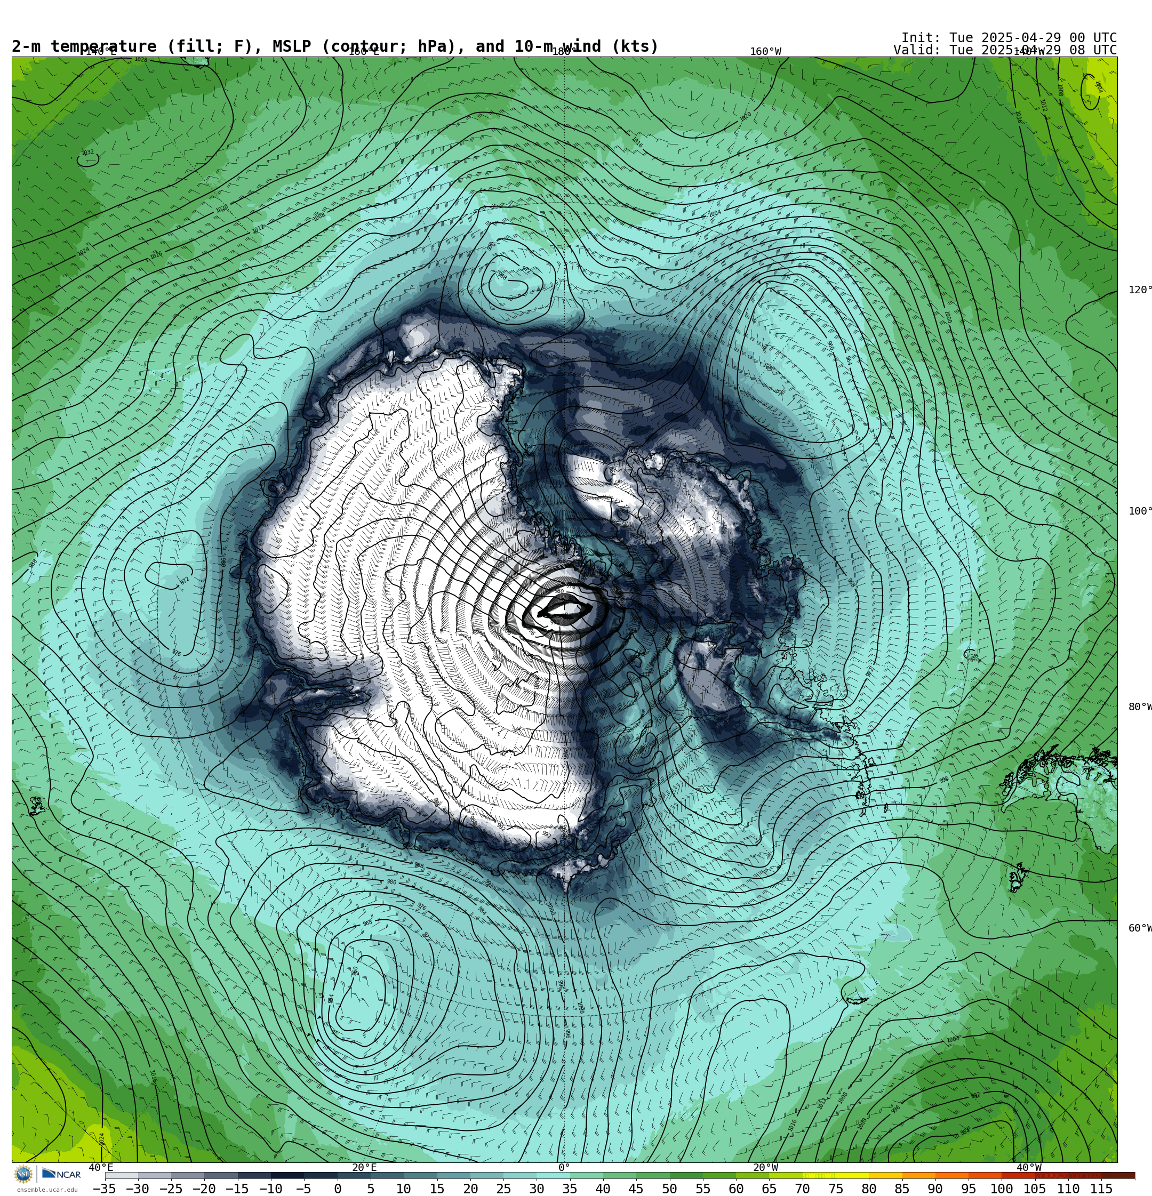
Task: Click the 20°E longitude label at bottom
Action: click(364, 1167)
